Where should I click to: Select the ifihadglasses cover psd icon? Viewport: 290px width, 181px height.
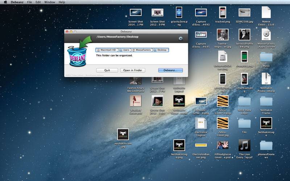pos(223,145)
